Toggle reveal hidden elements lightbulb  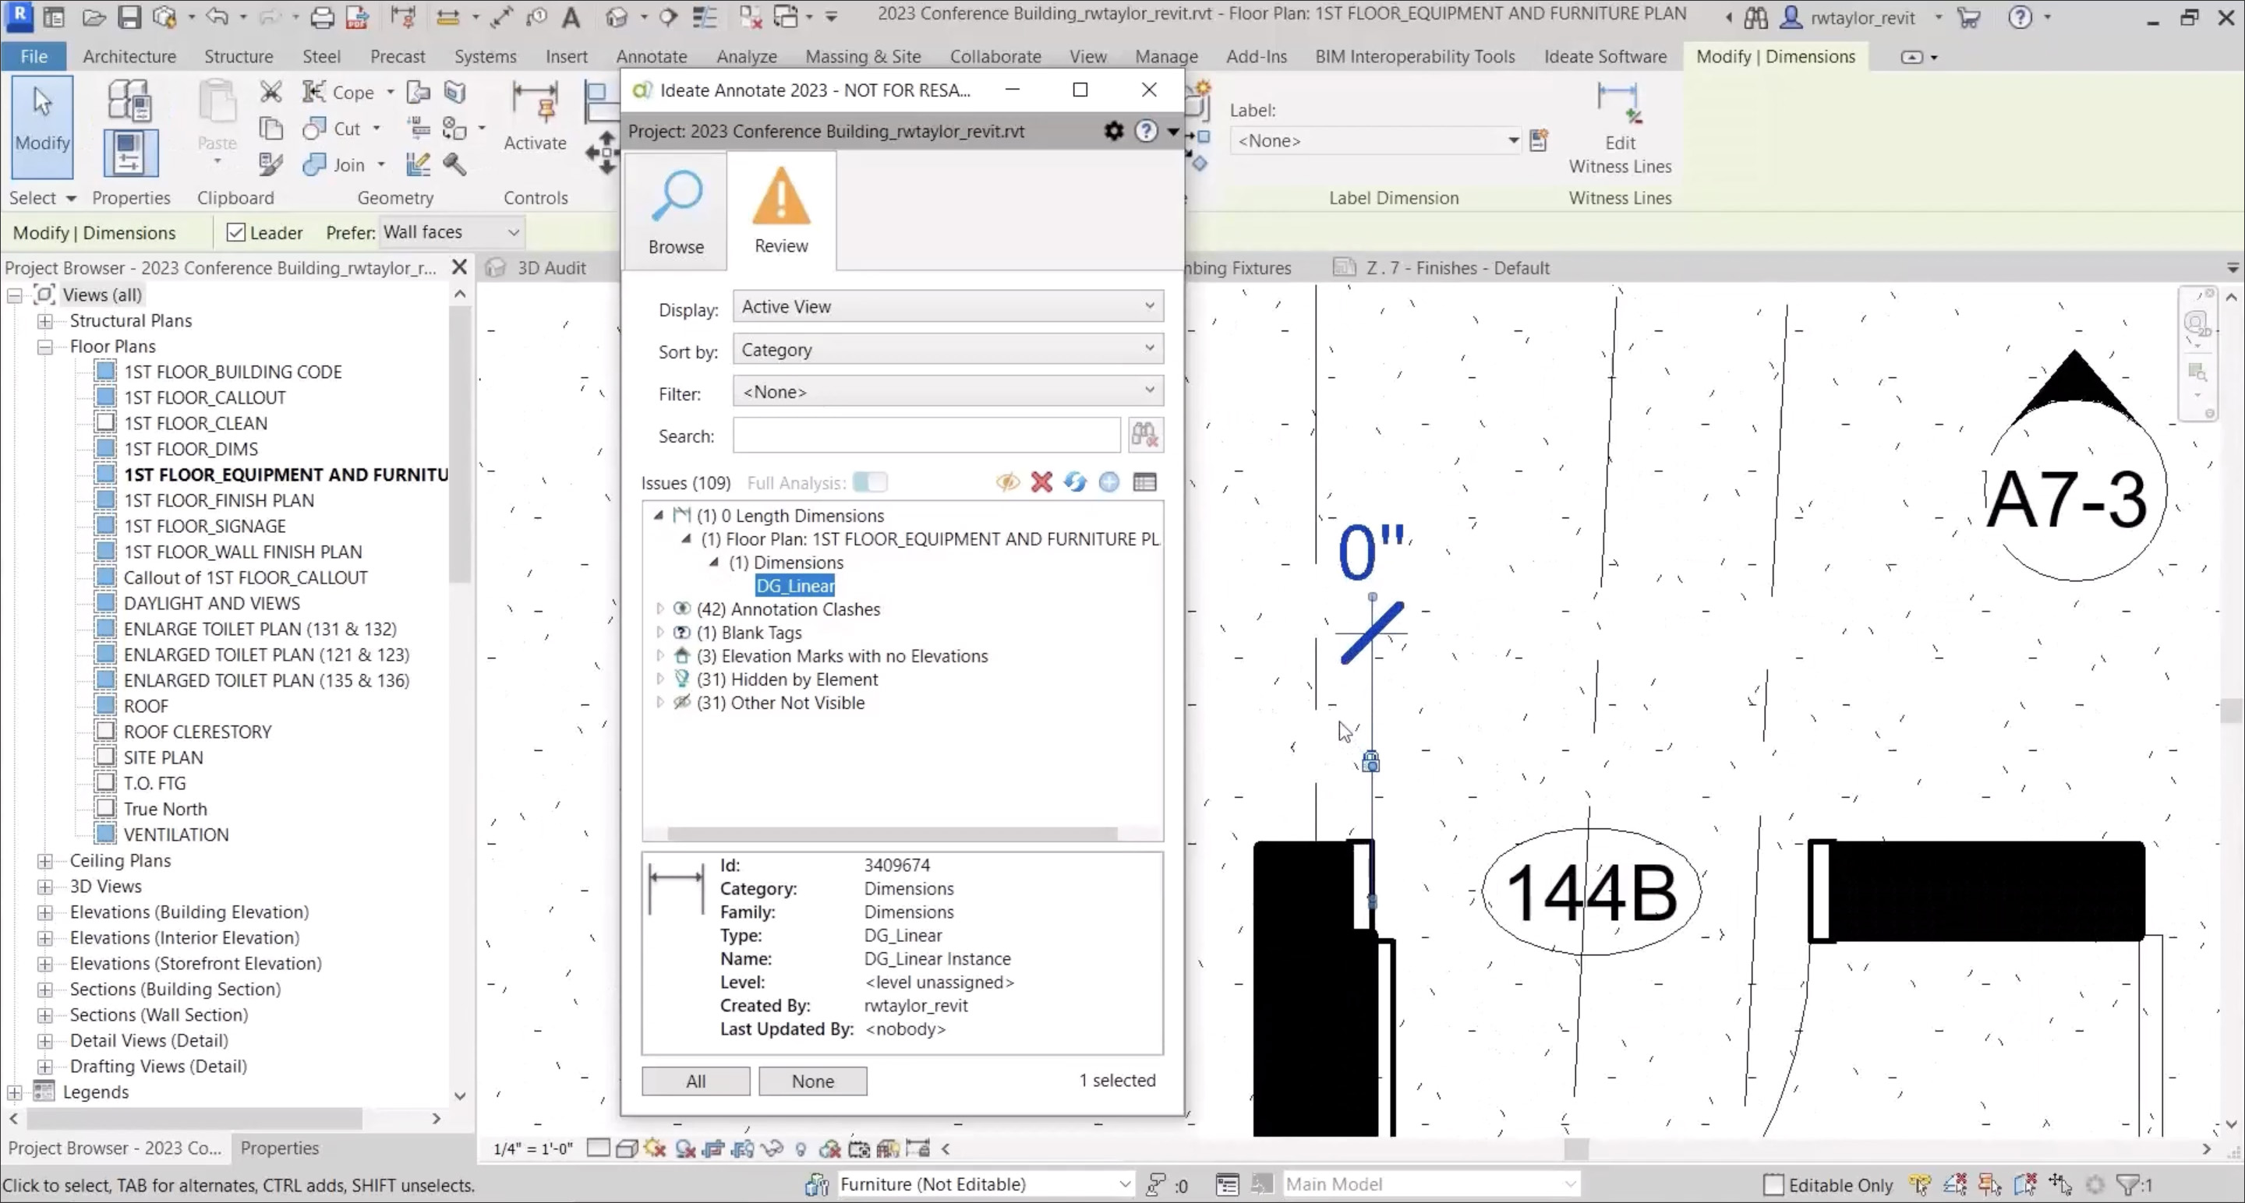point(801,1149)
